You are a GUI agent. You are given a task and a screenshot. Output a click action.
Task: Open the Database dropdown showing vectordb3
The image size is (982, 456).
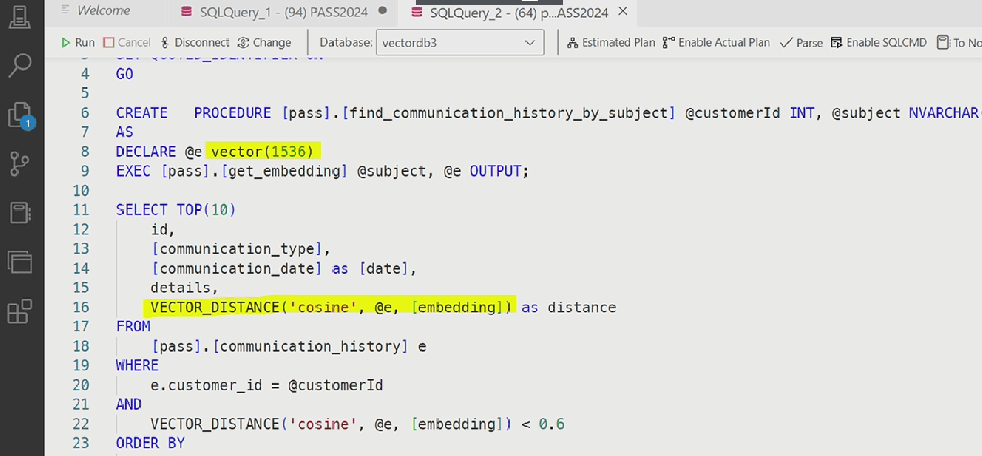460,43
